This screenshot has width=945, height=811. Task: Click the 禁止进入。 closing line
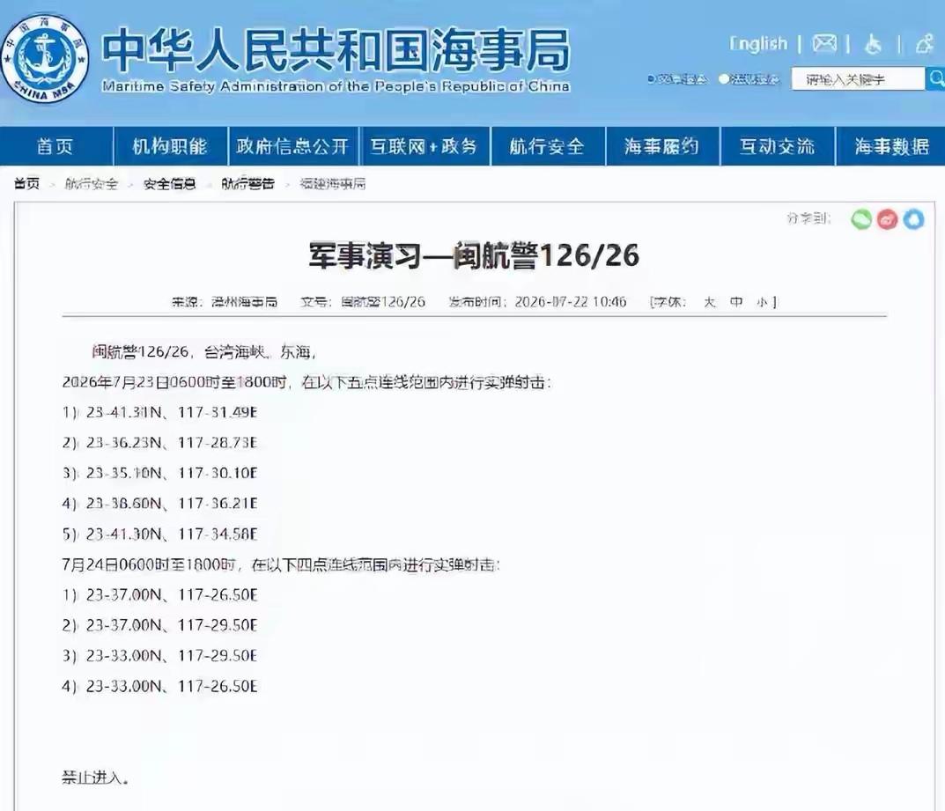(95, 778)
